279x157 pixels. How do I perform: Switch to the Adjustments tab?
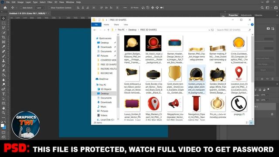coord(246,15)
